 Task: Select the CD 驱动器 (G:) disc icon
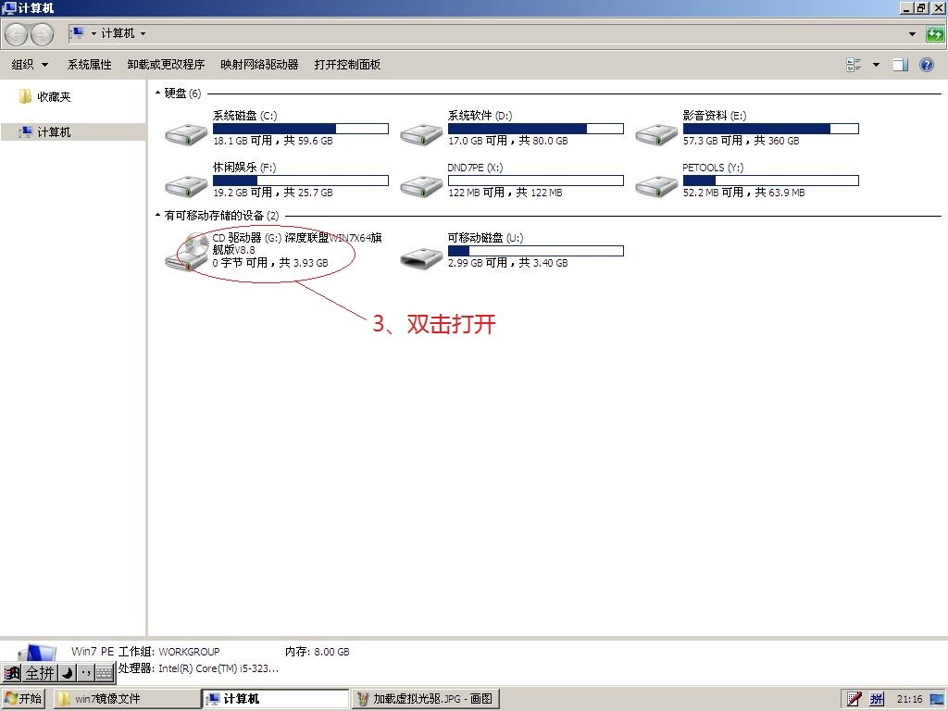coord(187,253)
